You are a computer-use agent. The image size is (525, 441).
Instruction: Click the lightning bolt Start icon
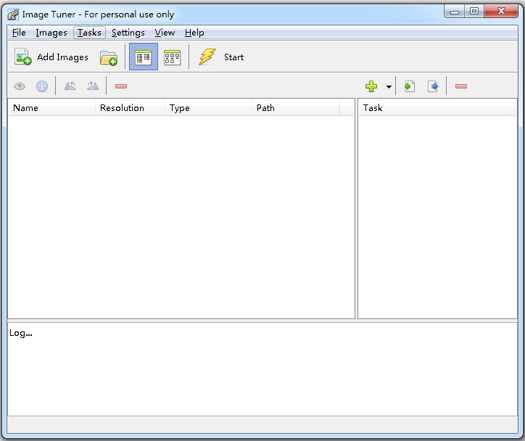pos(207,57)
